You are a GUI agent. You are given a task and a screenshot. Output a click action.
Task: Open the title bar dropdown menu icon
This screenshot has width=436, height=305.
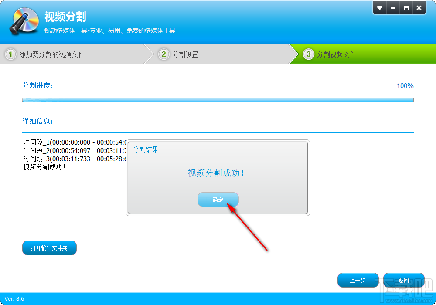380,8
